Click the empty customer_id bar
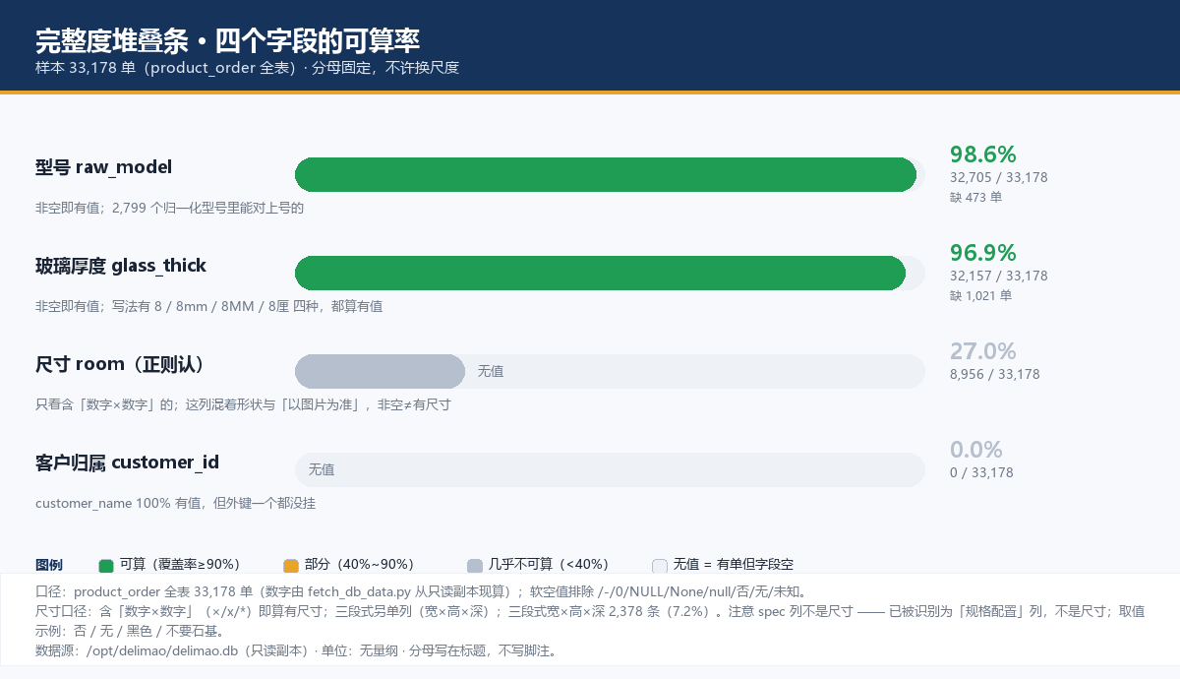The image size is (1180, 679). 610,469
